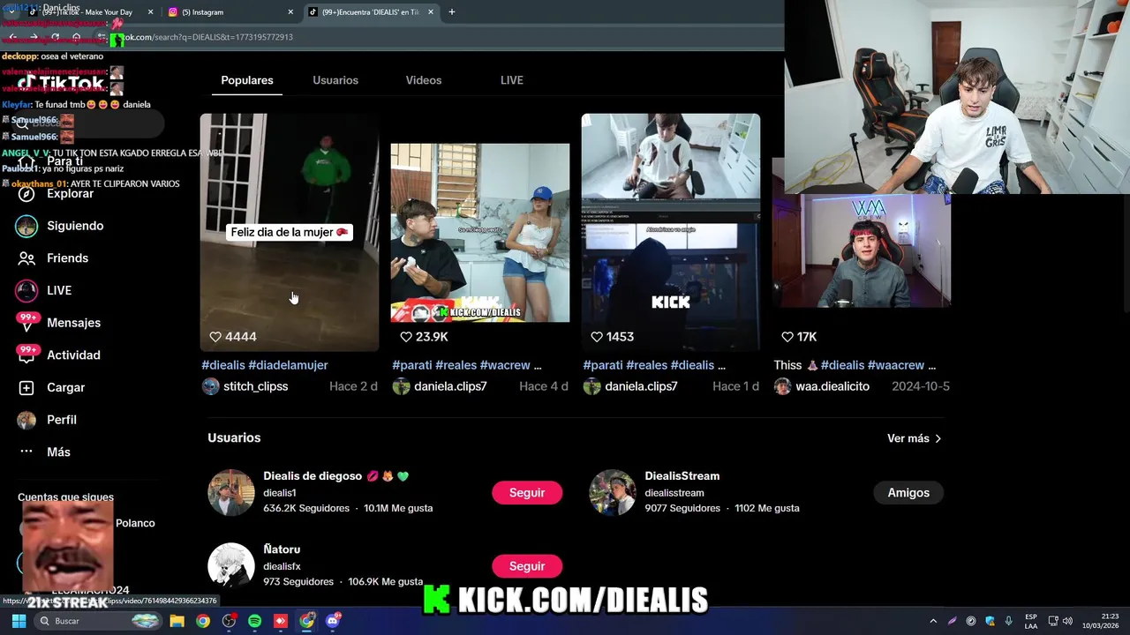
Task: Click ESP LAA language indicator
Action: coord(1031,621)
